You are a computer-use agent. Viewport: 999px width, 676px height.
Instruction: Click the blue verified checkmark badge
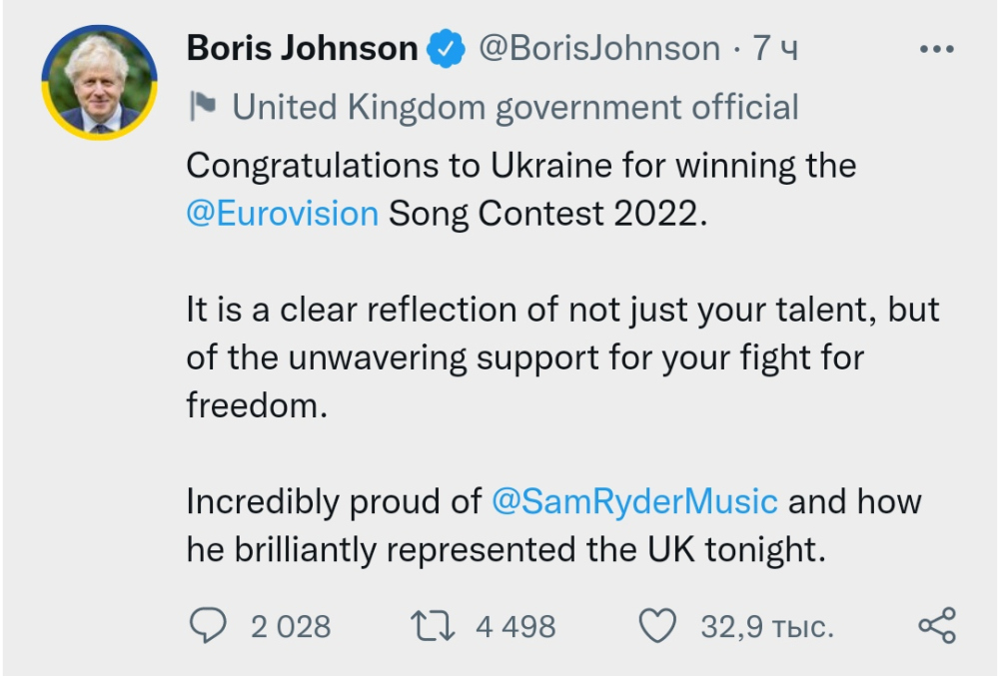tap(446, 48)
